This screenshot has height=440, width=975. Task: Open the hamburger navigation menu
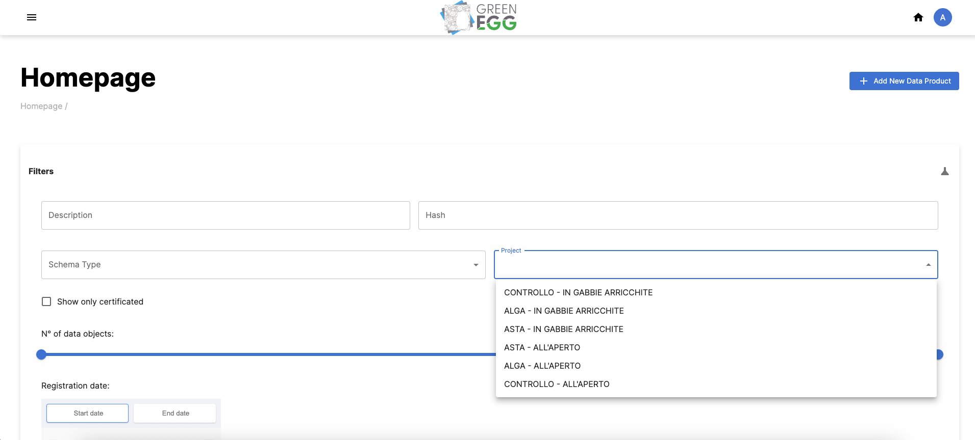pyautogui.click(x=32, y=17)
